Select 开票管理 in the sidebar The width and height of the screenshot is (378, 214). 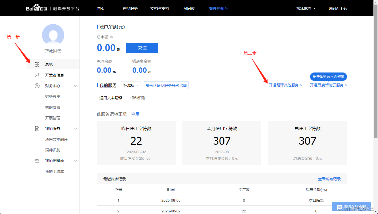click(x=53, y=118)
